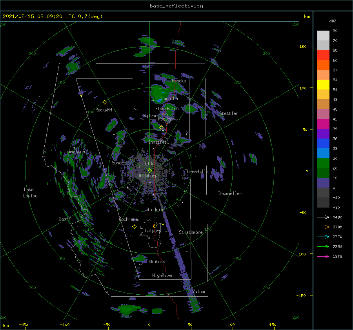The width and height of the screenshot is (353, 330).
Task: Click the white 04DK arrow legend icon
Action: click(x=323, y=217)
